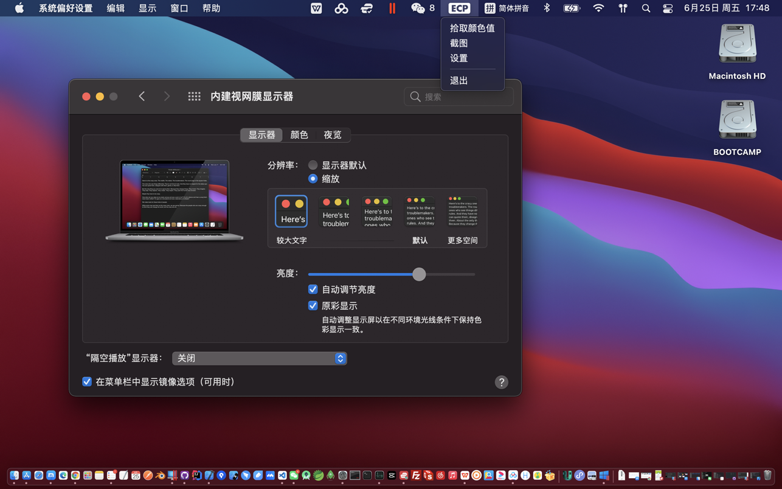Launch Safari from the Dock
782x489 pixels.
point(38,476)
